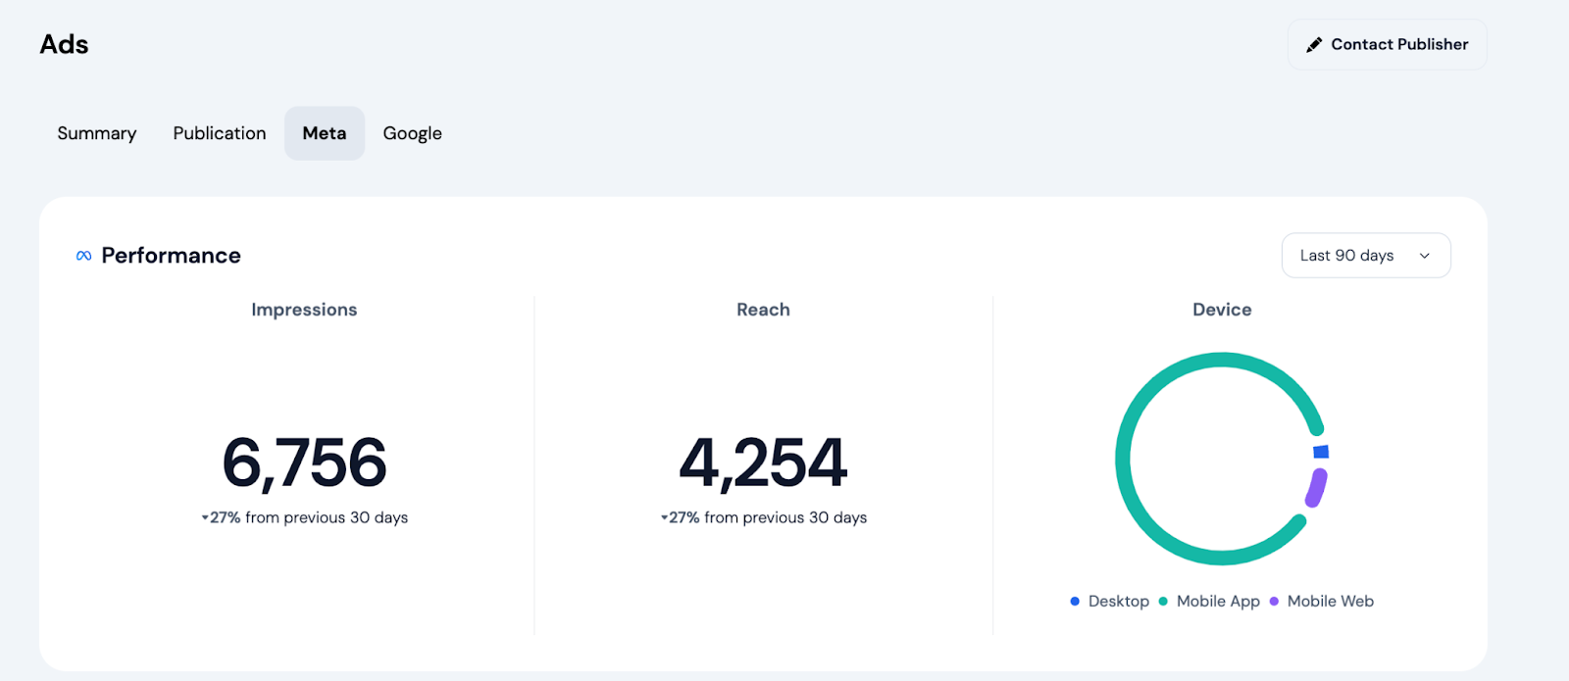The image size is (1569, 681).
Task: Click the Mobile App legend label
Action: tap(1218, 602)
